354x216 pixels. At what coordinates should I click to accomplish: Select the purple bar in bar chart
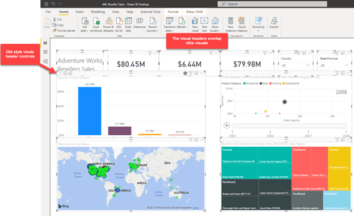pos(120,131)
